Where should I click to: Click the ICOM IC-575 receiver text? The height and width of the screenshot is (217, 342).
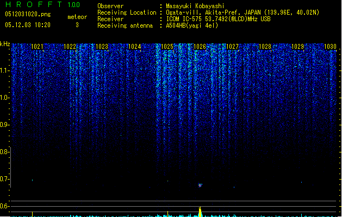tap(218, 19)
